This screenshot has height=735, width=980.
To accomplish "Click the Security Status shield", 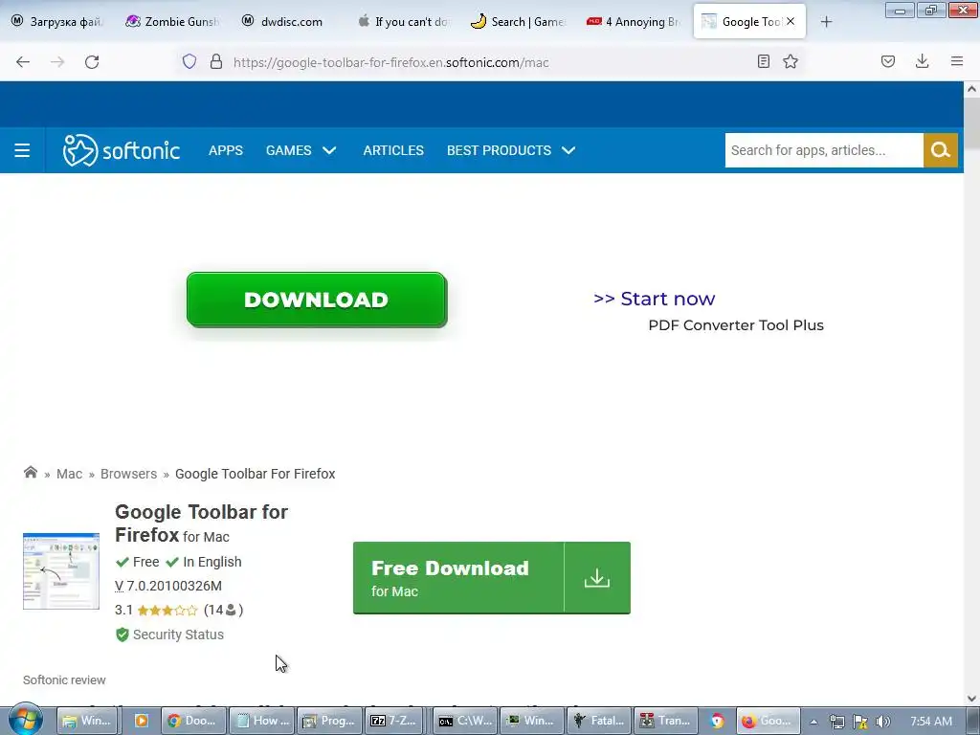I will point(122,635).
